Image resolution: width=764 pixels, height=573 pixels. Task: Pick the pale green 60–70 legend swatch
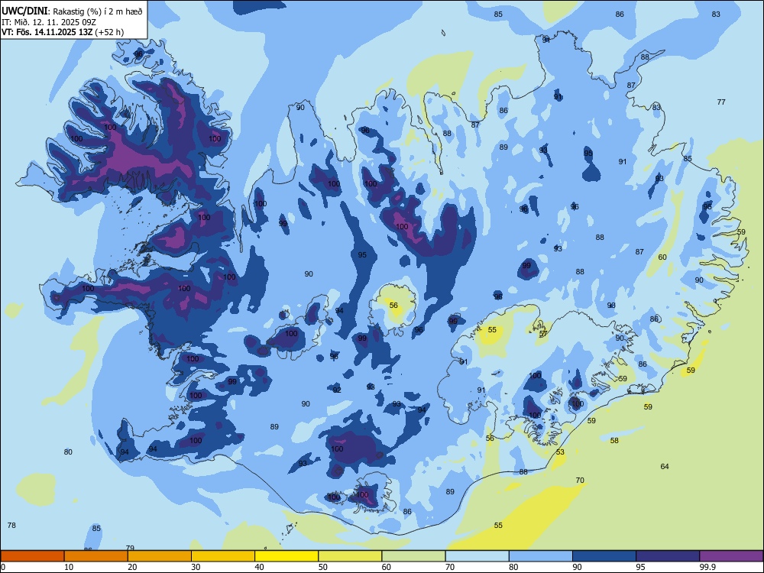point(413,556)
